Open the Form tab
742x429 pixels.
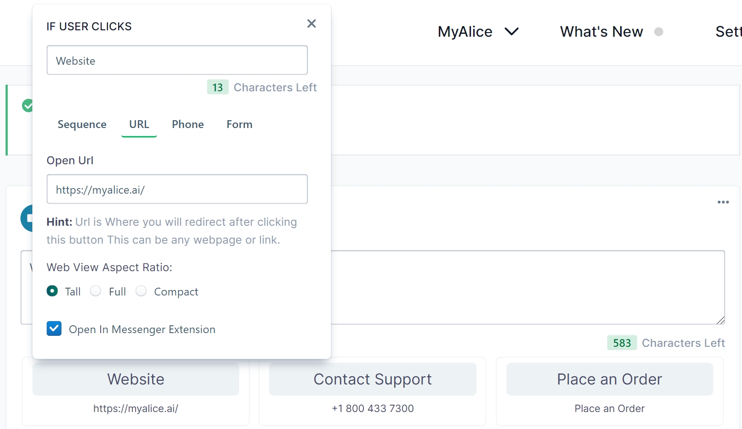(239, 124)
